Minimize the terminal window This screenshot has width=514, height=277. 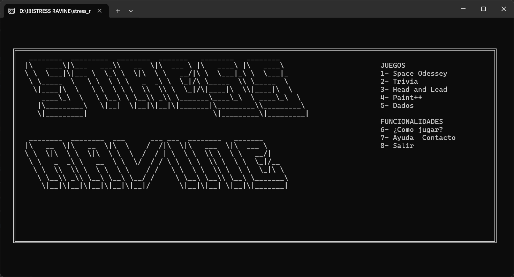point(463,9)
